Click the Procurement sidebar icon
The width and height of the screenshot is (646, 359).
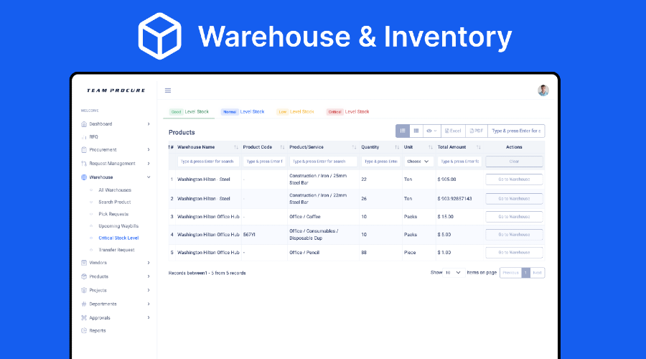click(84, 149)
